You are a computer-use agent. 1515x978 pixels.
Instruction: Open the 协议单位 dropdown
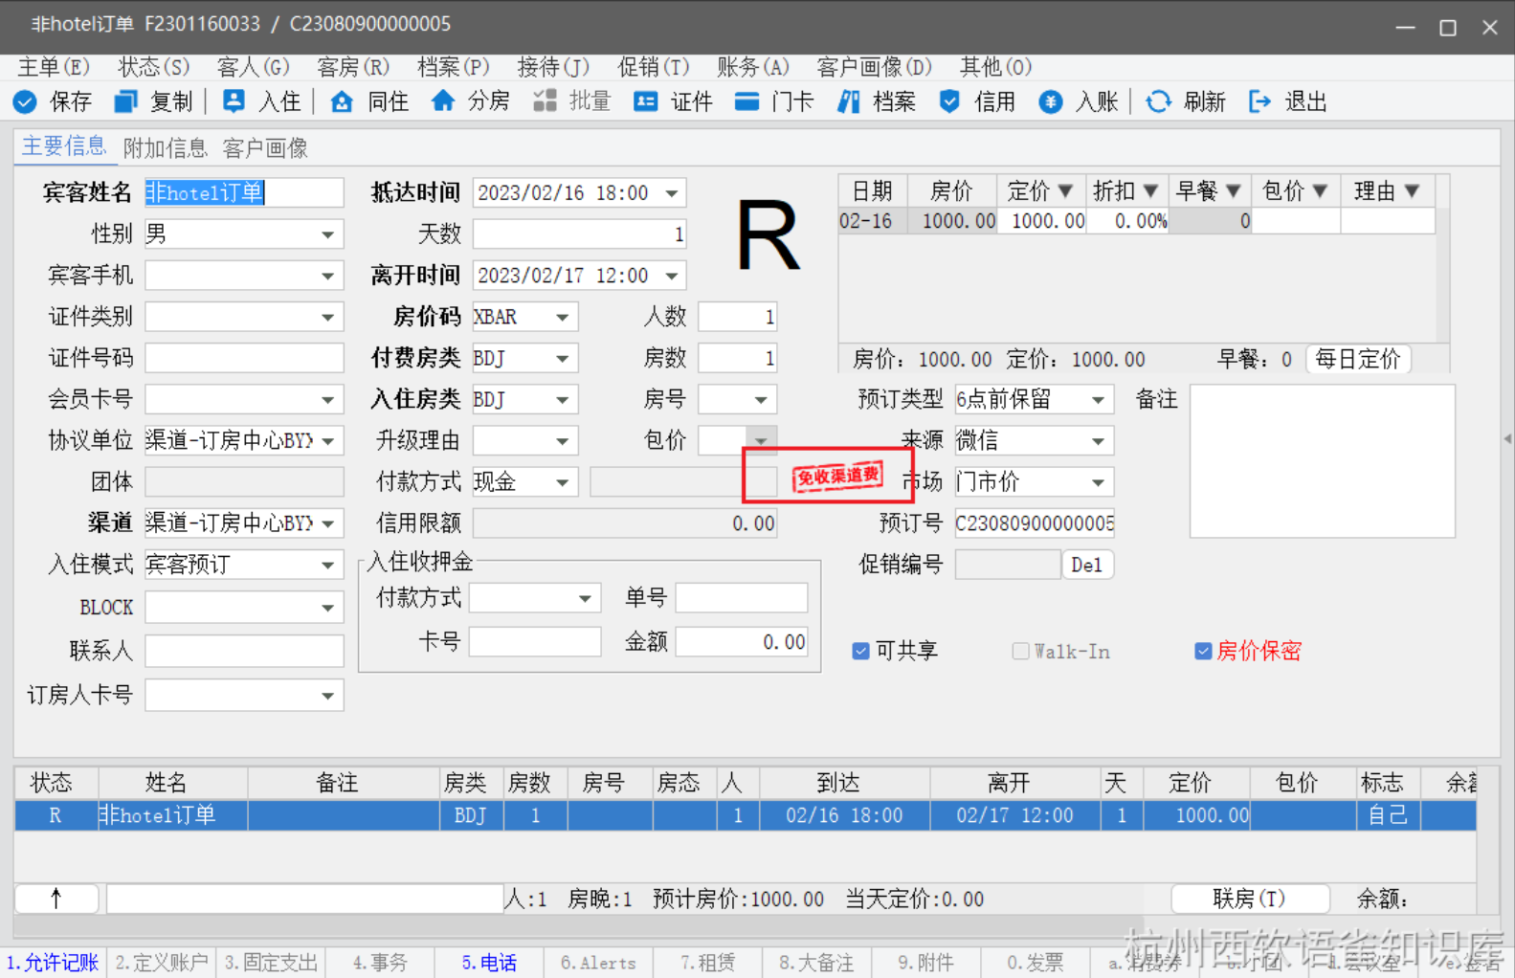tap(328, 441)
